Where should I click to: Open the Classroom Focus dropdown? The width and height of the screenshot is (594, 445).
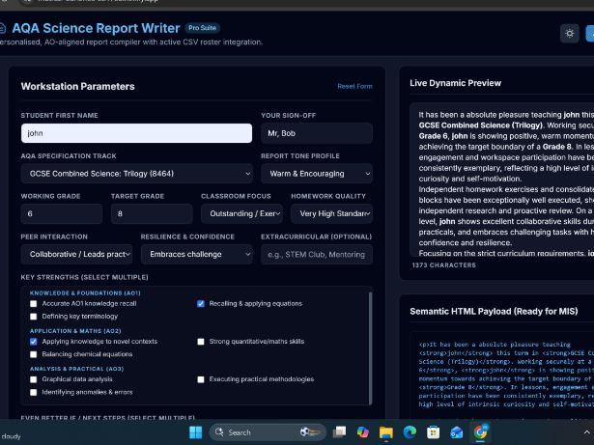click(x=241, y=213)
